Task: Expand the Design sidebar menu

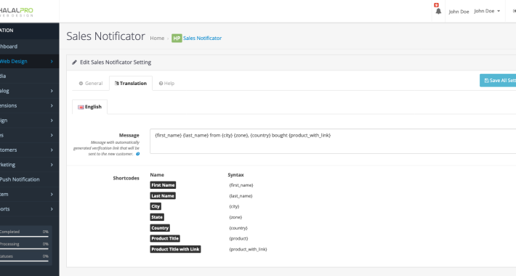Action: (x=30, y=121)
